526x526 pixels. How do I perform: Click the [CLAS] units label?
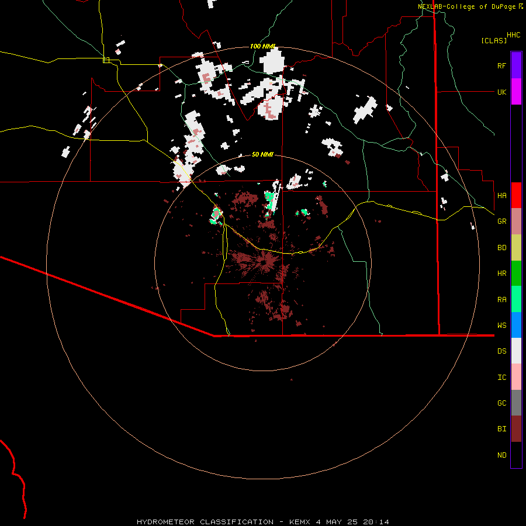(494, 40)
